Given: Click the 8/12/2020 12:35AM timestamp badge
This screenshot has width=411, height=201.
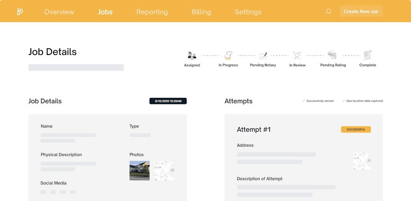Looking at the screenshot, I should [168, 101].
